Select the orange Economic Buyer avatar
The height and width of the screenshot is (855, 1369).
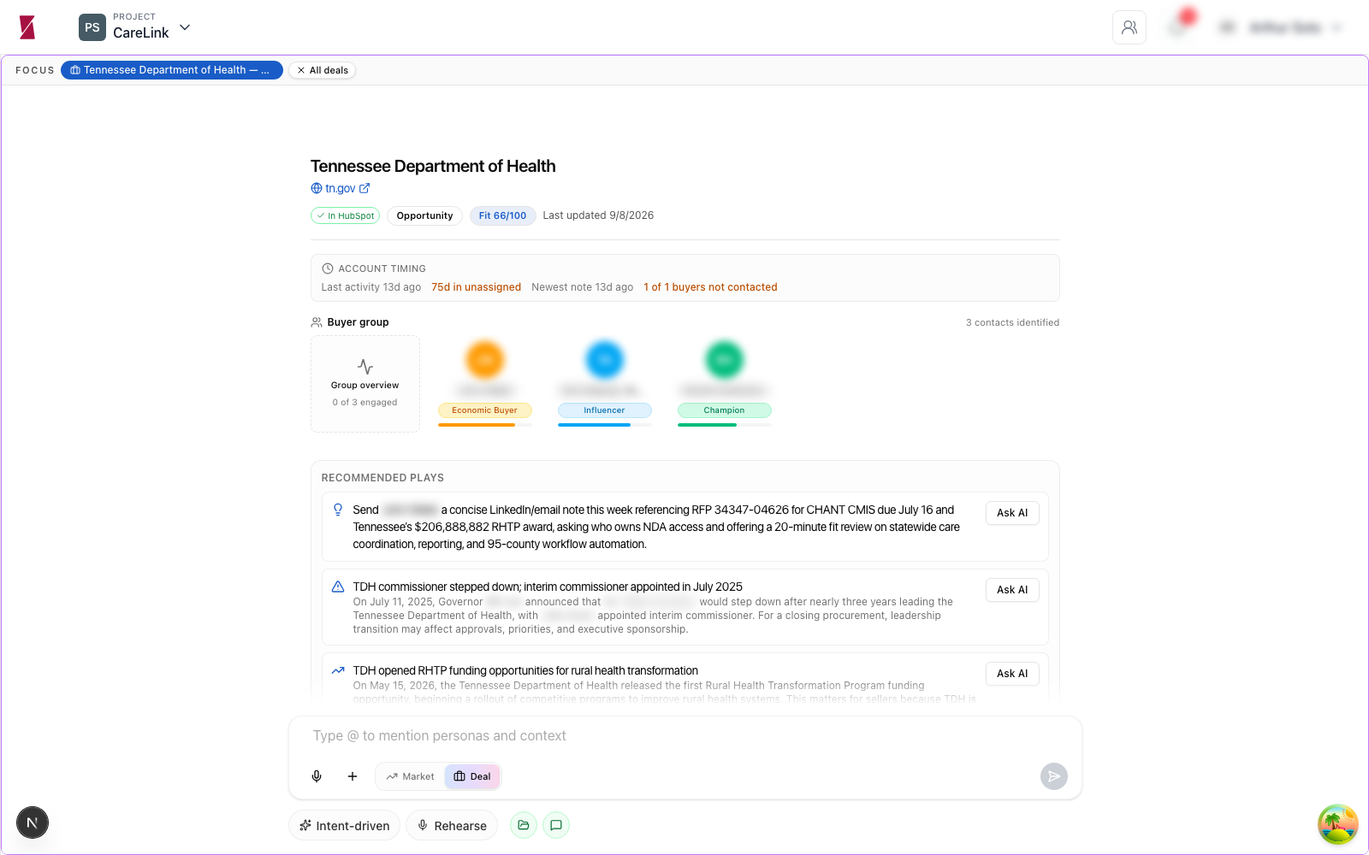(x=485, y=360)
